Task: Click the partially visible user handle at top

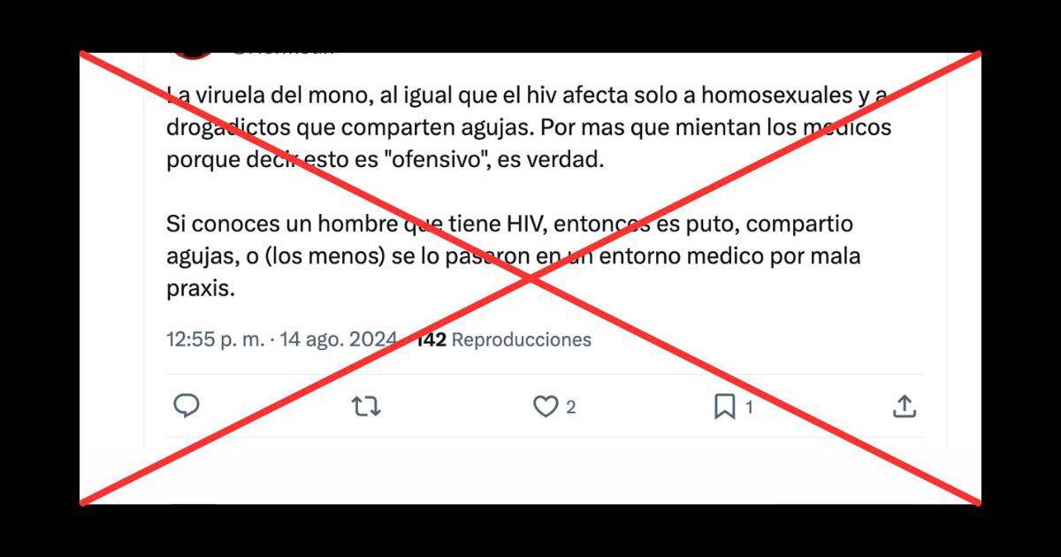Action: pos(284,52)
